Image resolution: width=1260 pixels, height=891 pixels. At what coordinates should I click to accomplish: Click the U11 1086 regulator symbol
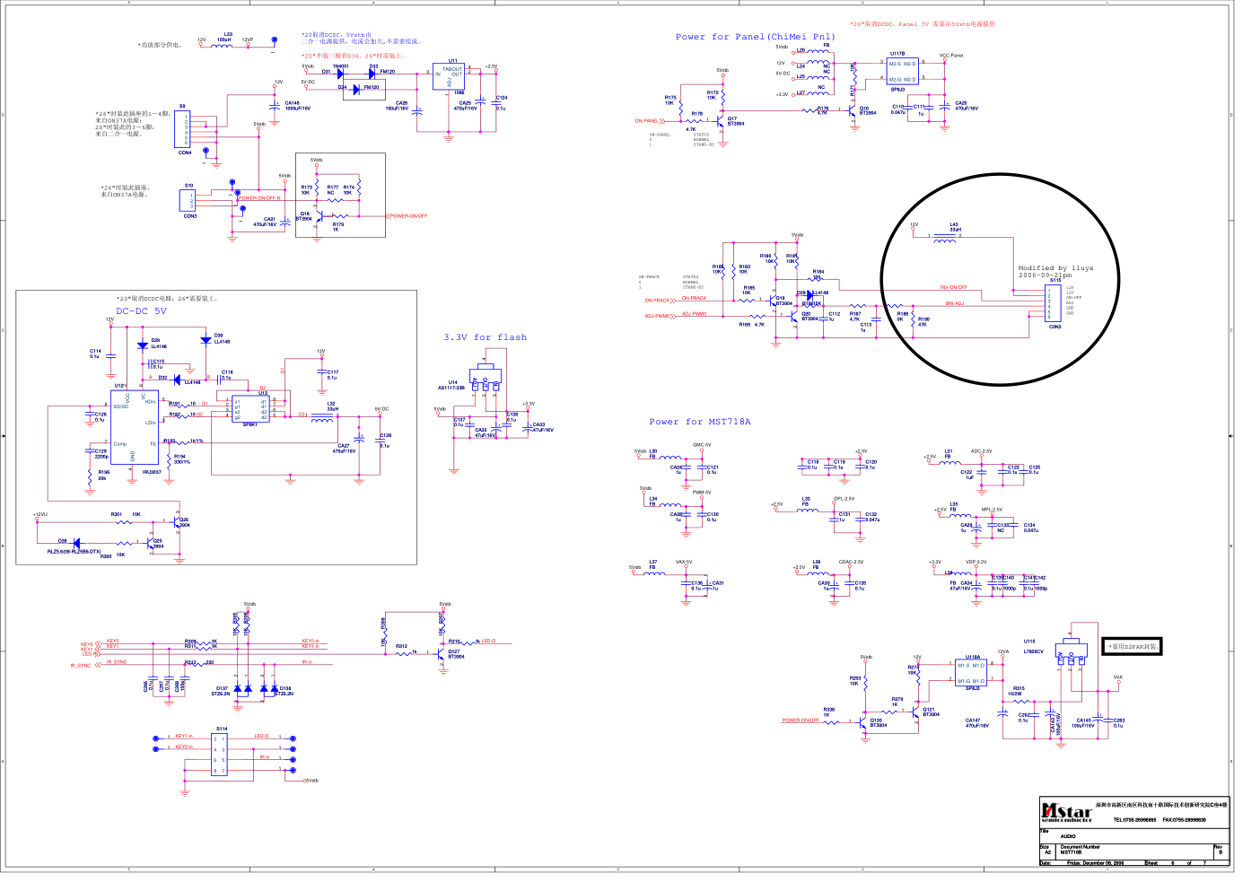[x=449, y=76]
